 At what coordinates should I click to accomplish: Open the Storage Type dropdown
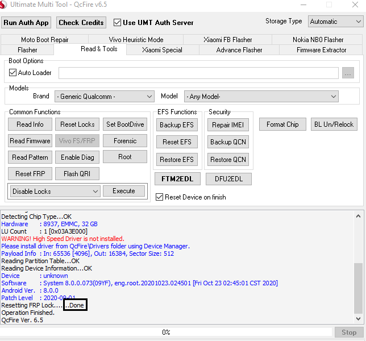pyautogui.click(x=335, y=22)
